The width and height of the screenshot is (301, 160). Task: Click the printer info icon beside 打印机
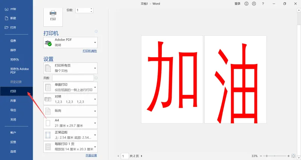tap(96, 31)
